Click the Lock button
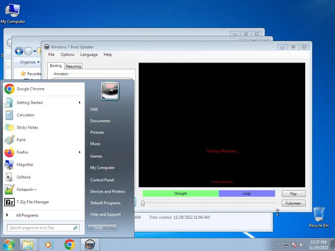Screen dimensions: 335x251 [98, 228]
